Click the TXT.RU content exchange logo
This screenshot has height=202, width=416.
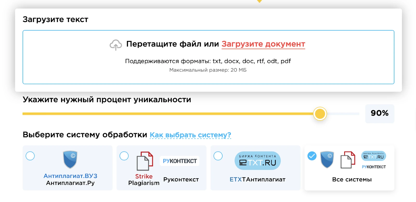(257, 161)
